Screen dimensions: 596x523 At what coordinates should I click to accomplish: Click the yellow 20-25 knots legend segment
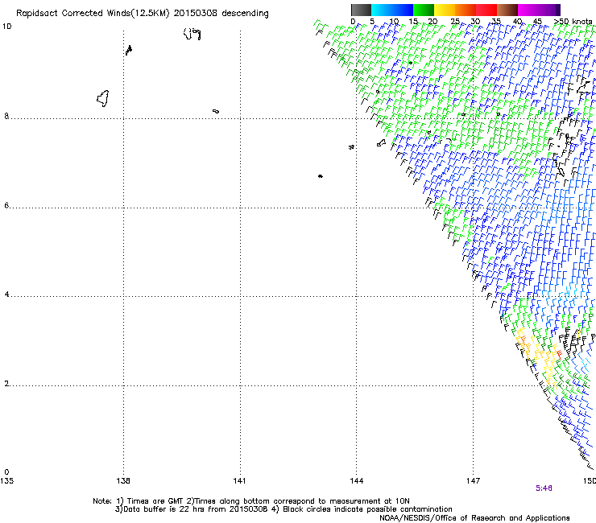tap(445, 10)
